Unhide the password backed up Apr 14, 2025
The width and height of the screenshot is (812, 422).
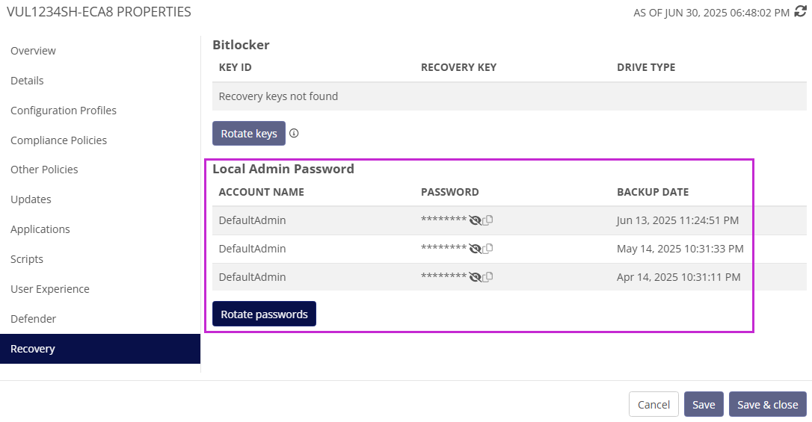475,277
